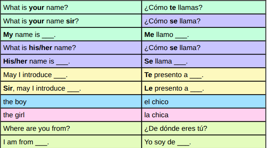The image size is (267, 148).
Task: Select '¿Cómo se llama?' in the second row
Action: pos(204,21)
